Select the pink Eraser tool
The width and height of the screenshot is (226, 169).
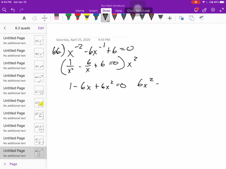point(56,17)
